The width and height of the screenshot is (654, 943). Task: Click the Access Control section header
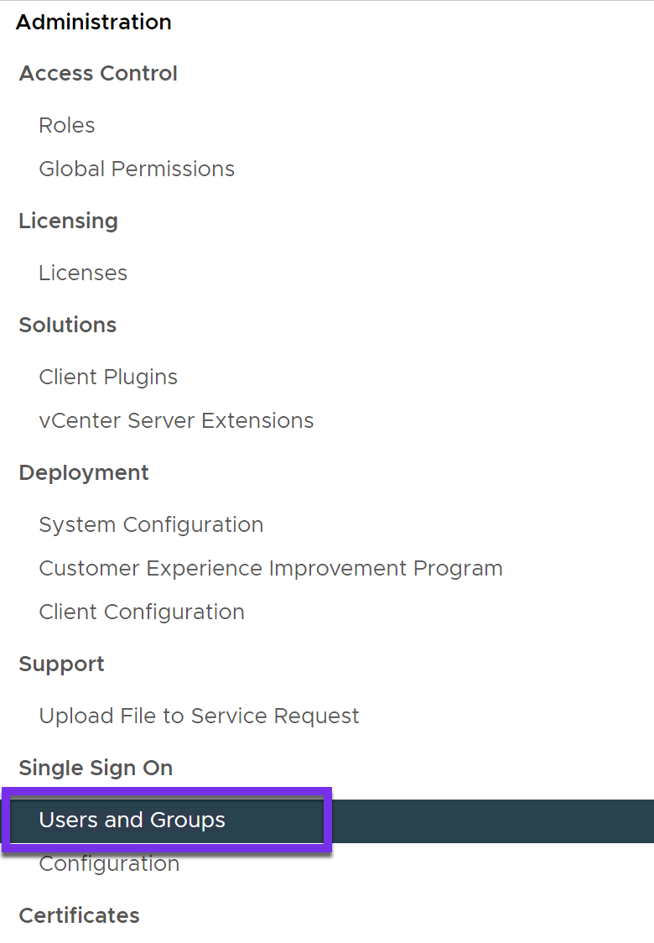(x=98, y=74)
